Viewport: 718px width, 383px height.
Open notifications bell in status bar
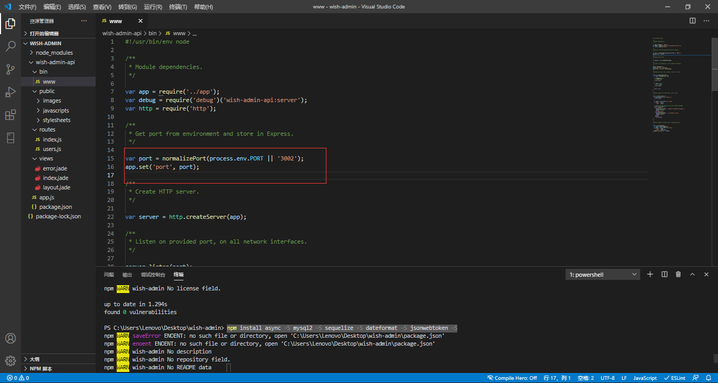pyautogui.click(x=709, y=378)
